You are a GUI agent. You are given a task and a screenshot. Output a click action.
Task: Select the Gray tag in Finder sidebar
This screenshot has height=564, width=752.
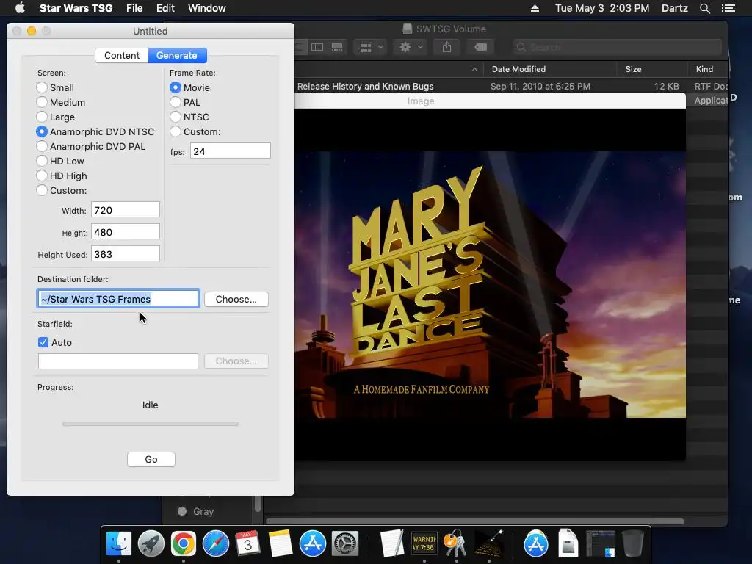197,511
